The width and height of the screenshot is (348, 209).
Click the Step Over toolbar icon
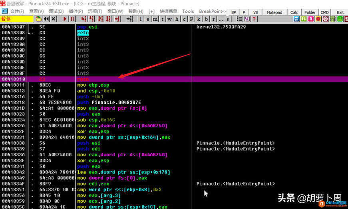tap(91, 19)
